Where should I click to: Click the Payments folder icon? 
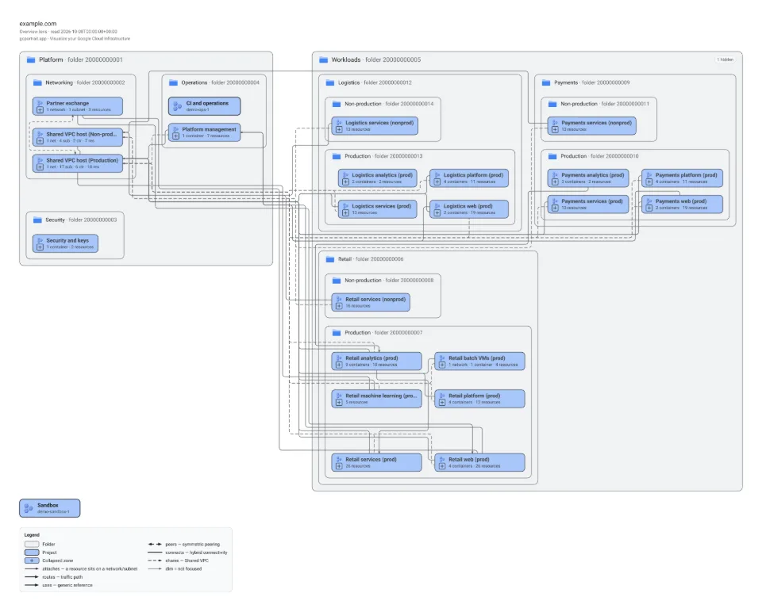point(546,82)
